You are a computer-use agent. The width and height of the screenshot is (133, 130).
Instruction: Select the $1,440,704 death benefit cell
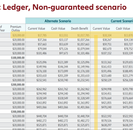83,116
